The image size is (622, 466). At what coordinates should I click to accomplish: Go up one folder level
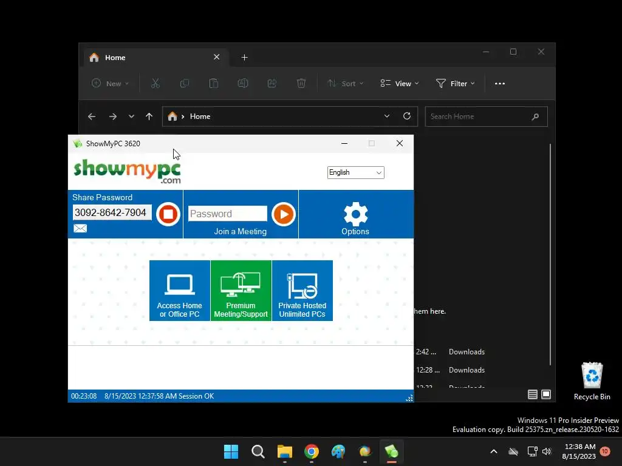pyautogui.click(x=149, y=116)
